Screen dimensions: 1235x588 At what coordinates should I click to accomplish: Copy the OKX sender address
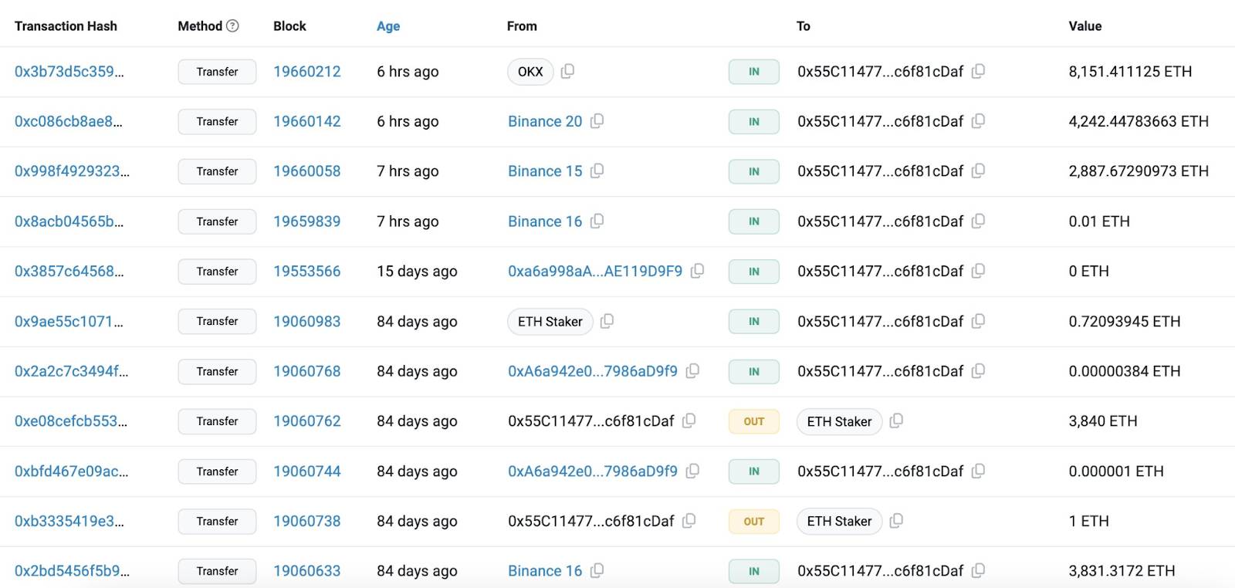pyautogui.click(x=567, y=71)
